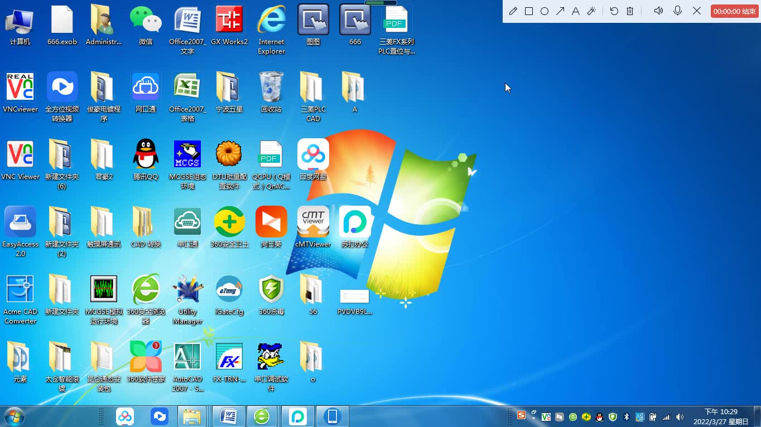Image resolution: width=761 pixels, height=427 pixels.
Task: Open File Explorer from the taskbar
Action: (x=192, y=416)
